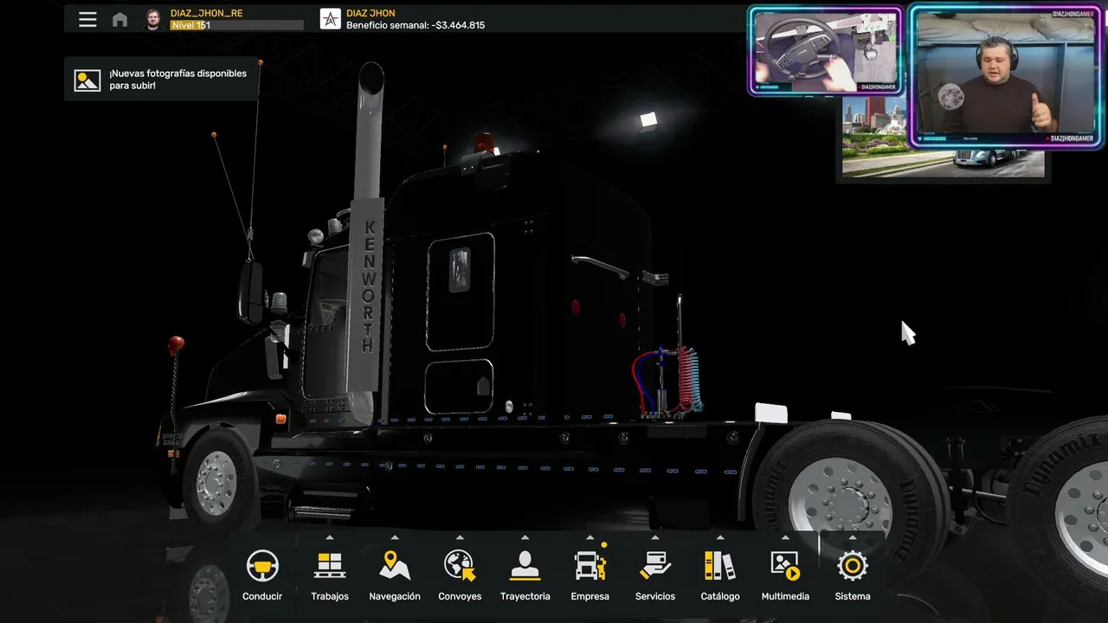Open the new photos notification picture icon
Viewport: 1108px width, 623px height.
[87, 80]
